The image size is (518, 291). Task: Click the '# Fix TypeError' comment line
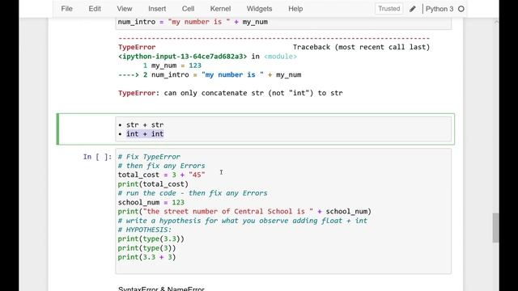click(149, 157)
